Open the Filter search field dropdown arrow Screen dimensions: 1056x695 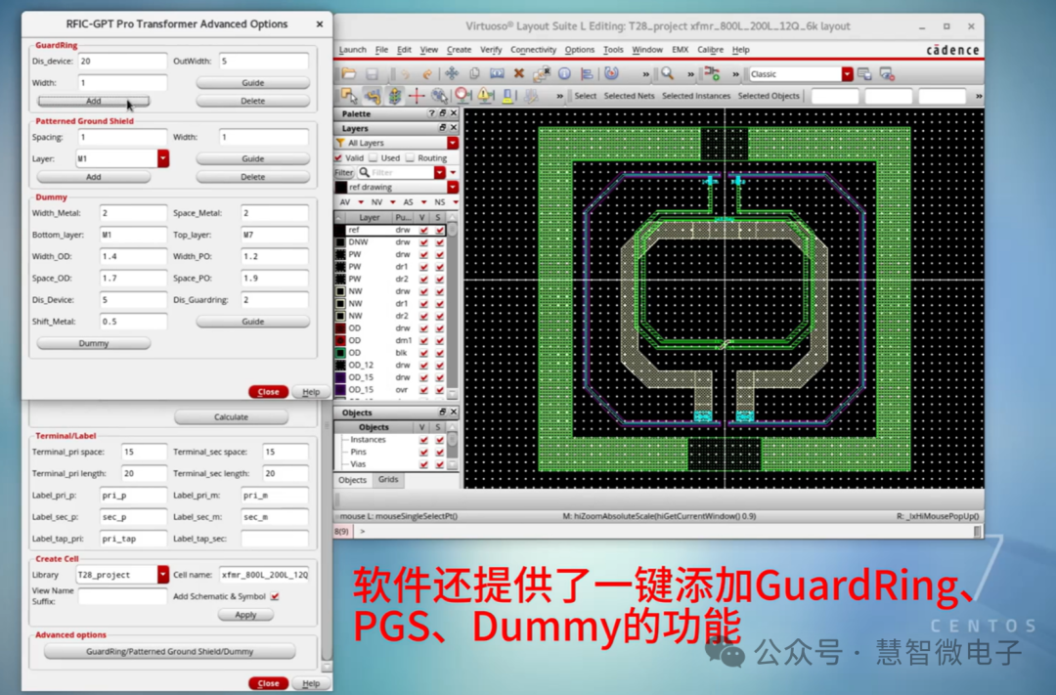[440, 172]
